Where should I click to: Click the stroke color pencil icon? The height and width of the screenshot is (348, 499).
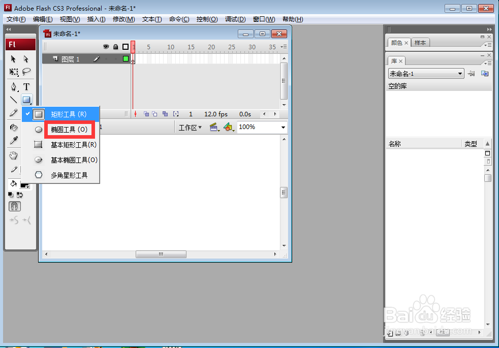click(13, 169)
